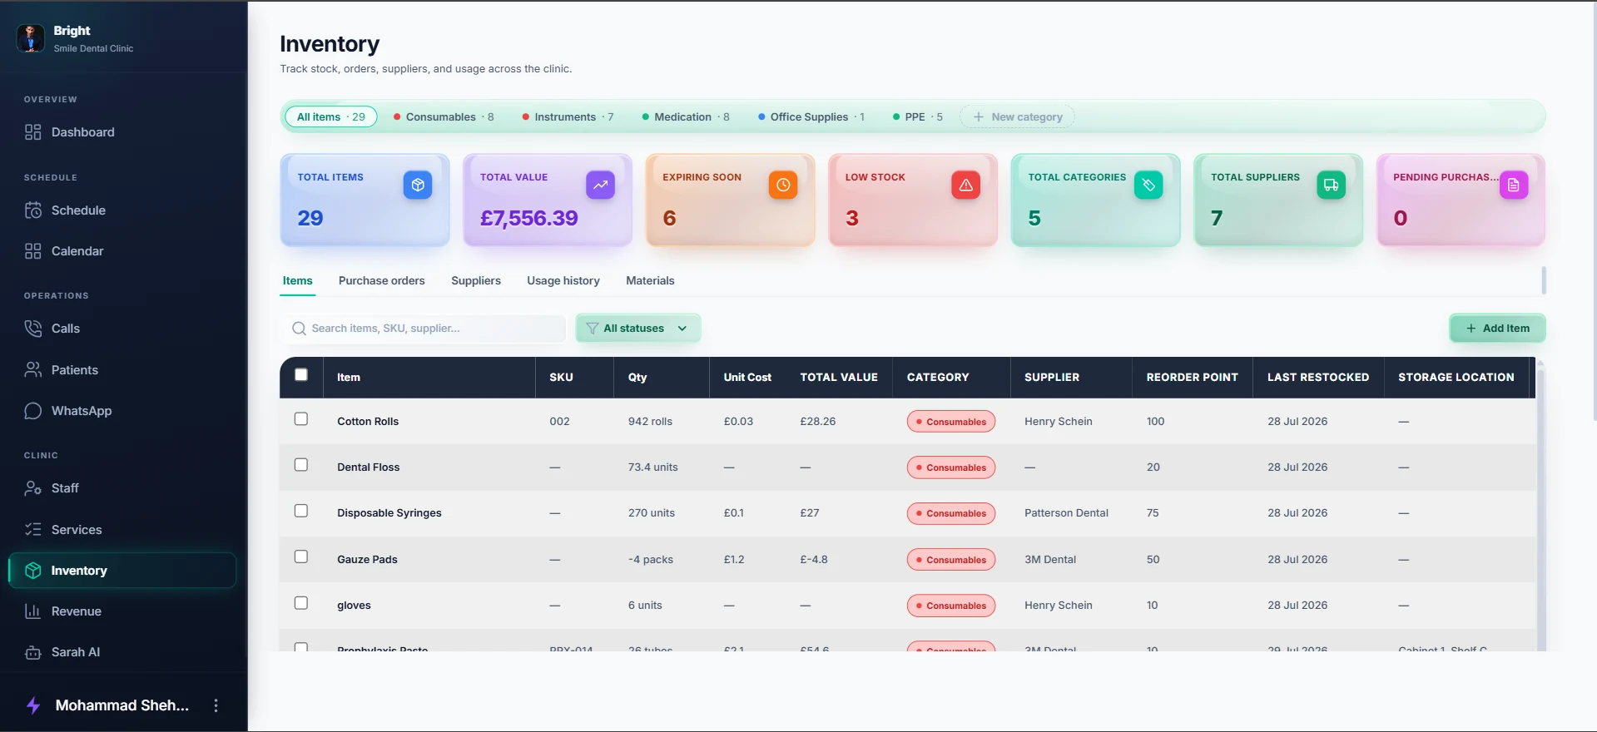1597x732 pixels.
Task: Click the WhatsApp chat bubble icon
Action: click(33, 411)
